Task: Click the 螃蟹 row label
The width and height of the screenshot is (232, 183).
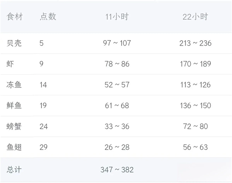Action: (x=14, y=127)
